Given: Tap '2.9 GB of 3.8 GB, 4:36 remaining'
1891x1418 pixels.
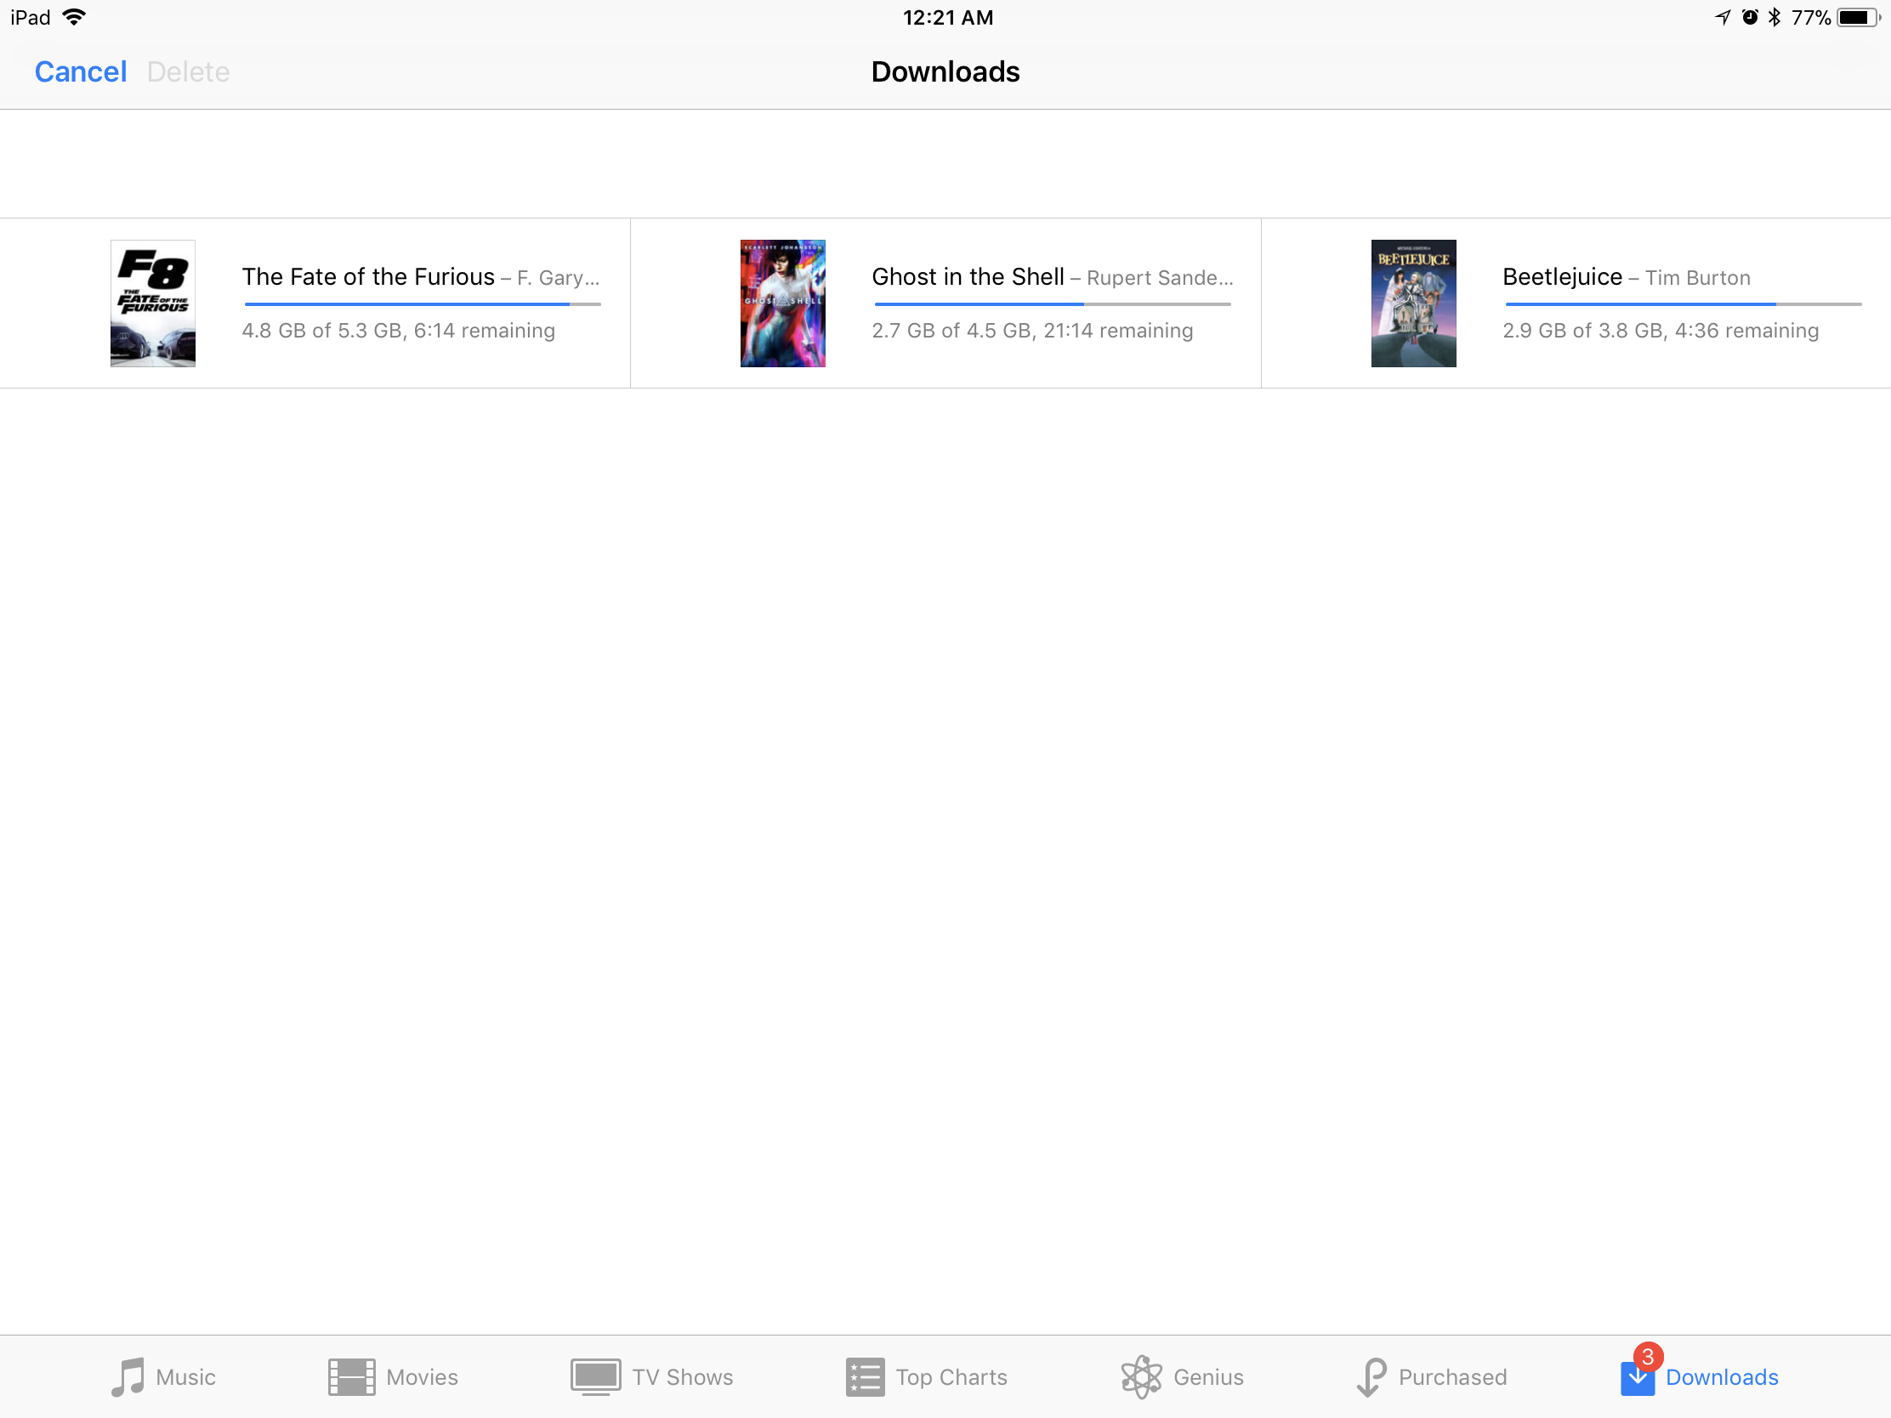Looking at the screenshot, I should coord(1661,331).
